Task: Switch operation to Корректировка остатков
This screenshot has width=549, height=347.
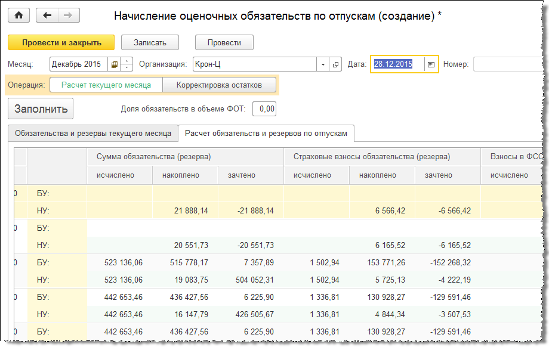Action: click(x=219, y=85)
